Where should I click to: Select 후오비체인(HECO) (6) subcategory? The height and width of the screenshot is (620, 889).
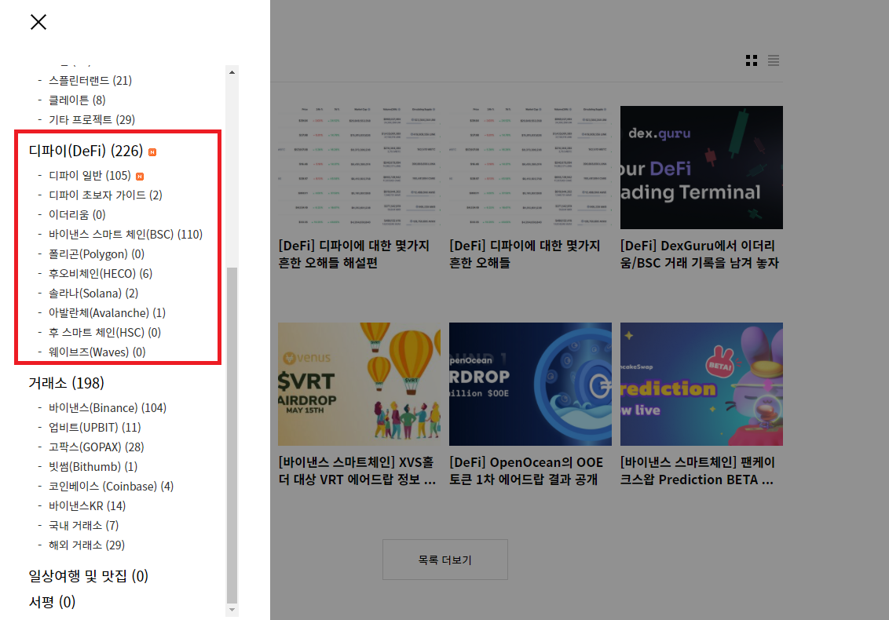[101, 274]
